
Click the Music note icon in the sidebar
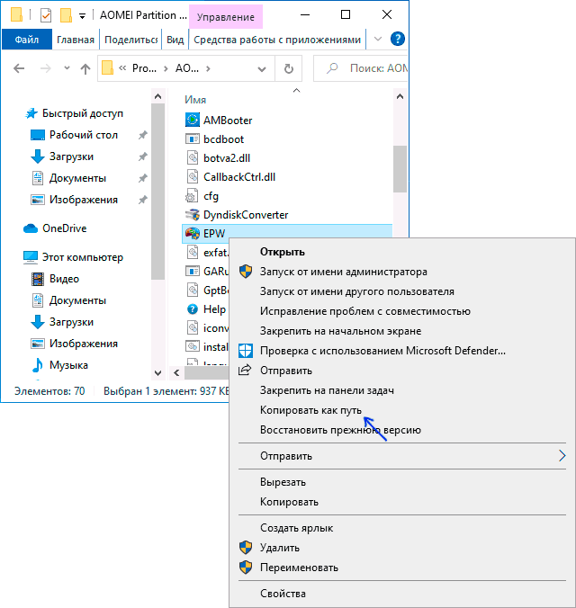click(x=37, y=365)
